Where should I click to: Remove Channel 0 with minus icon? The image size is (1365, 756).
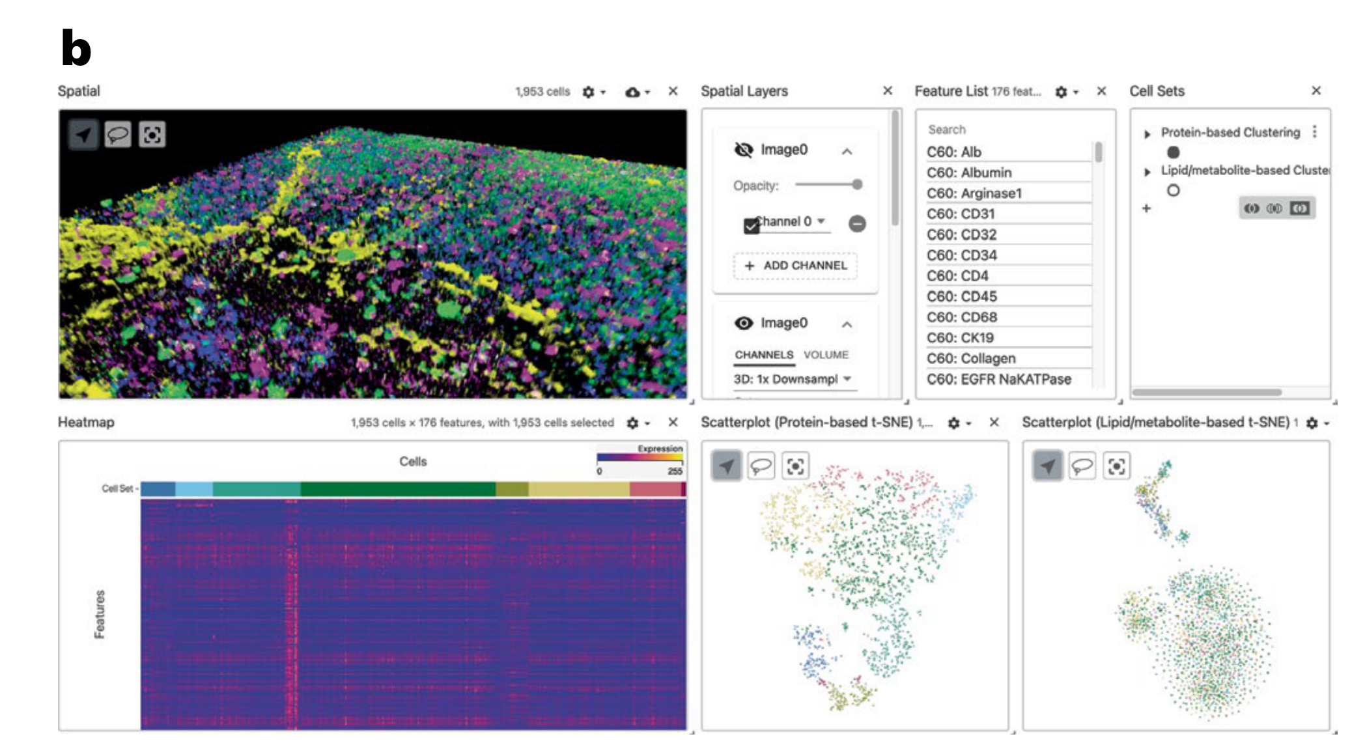(x=857, y=224)
